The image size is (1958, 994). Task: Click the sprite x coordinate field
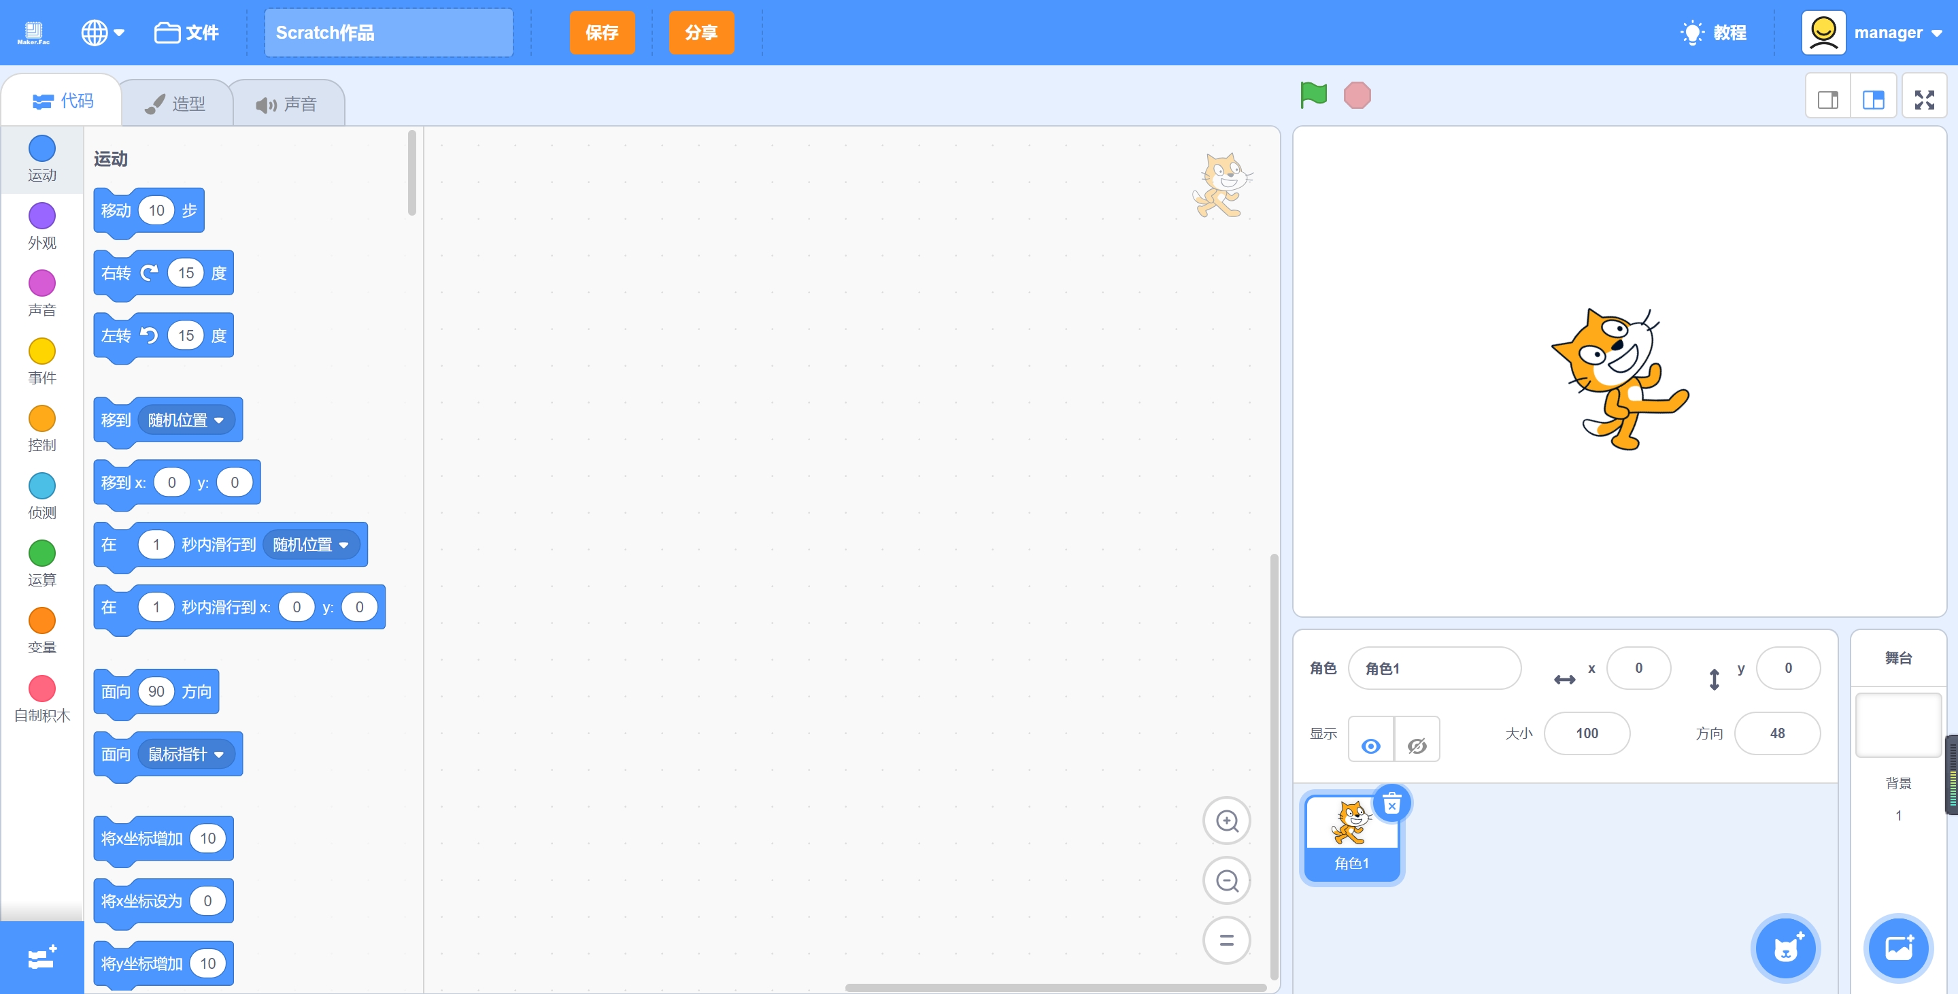coord(1639,669)
